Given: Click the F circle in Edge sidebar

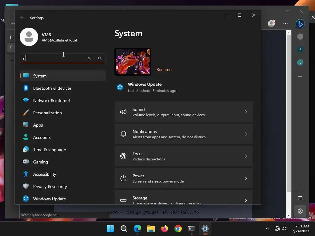Looking at the screenshot, I should pos(300,49).
